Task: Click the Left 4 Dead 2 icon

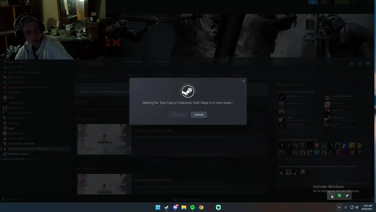Action: (x=5, y=77)
